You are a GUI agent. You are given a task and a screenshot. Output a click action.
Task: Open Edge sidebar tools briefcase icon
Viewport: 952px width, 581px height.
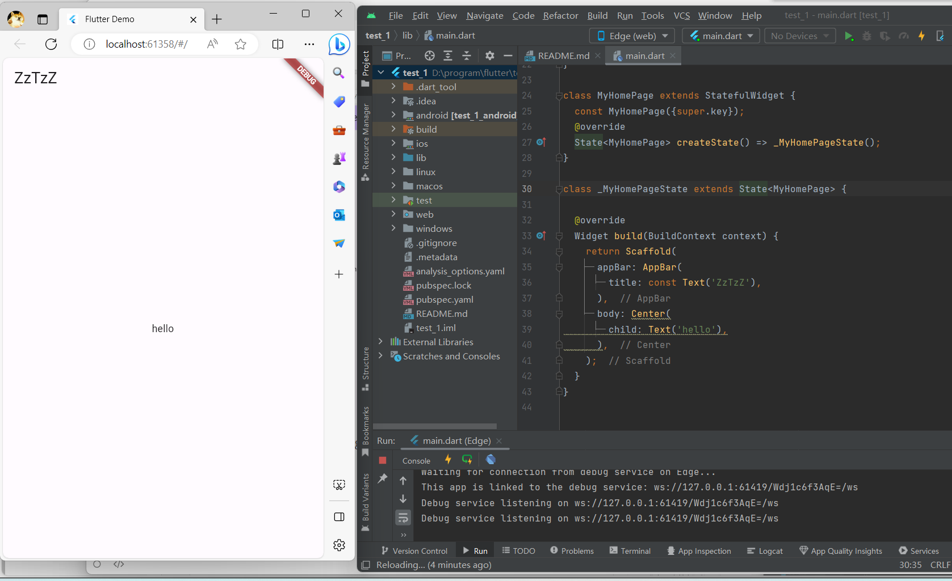point(339,130)
